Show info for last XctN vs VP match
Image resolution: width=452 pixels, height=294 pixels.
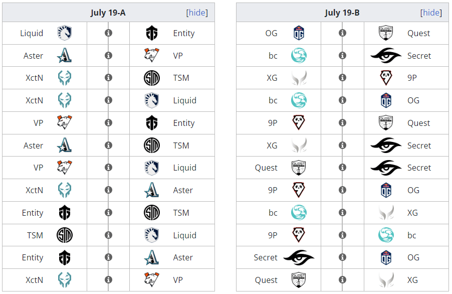coord(108,279)
